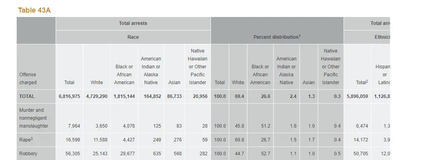Image resolution: width=425 pixels, height=160 pixels.
Task: Click the "Table 43A" title
Action: coord(34,10)
